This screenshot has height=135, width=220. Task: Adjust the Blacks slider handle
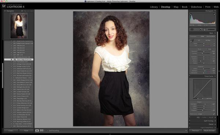coord(204,63)
